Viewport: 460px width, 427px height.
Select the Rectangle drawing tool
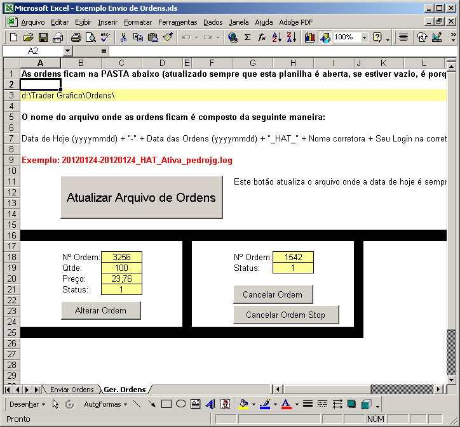[x=166, y=404]
